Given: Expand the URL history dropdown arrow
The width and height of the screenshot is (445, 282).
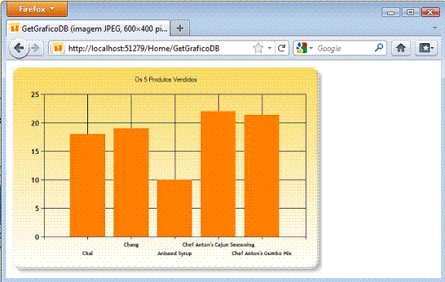Looking at the screenshot, I should 270,48.
